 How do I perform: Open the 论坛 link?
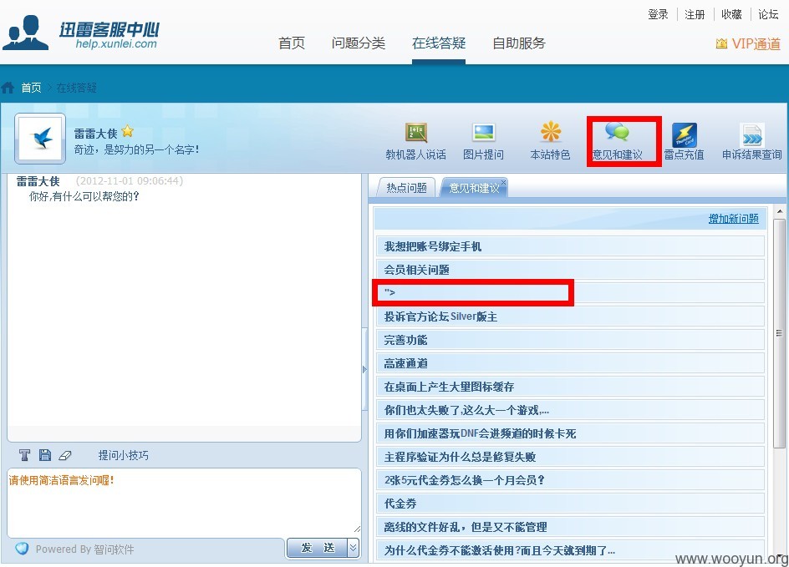[x=768, y=14]
